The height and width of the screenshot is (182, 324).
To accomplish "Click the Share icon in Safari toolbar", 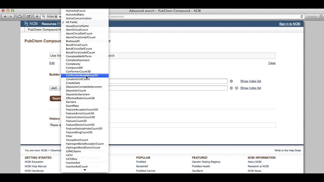I will click(29, 16).
